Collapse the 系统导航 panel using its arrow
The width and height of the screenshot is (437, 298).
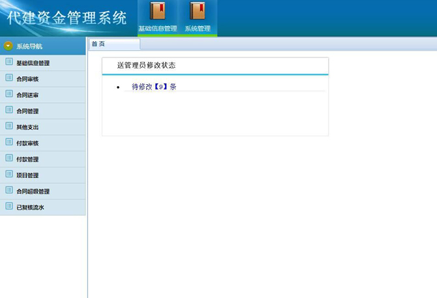click(8, 46)
